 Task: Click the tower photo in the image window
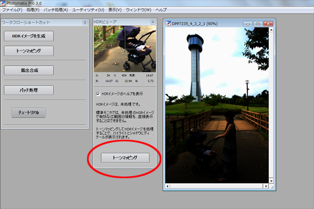click(217, 105)
